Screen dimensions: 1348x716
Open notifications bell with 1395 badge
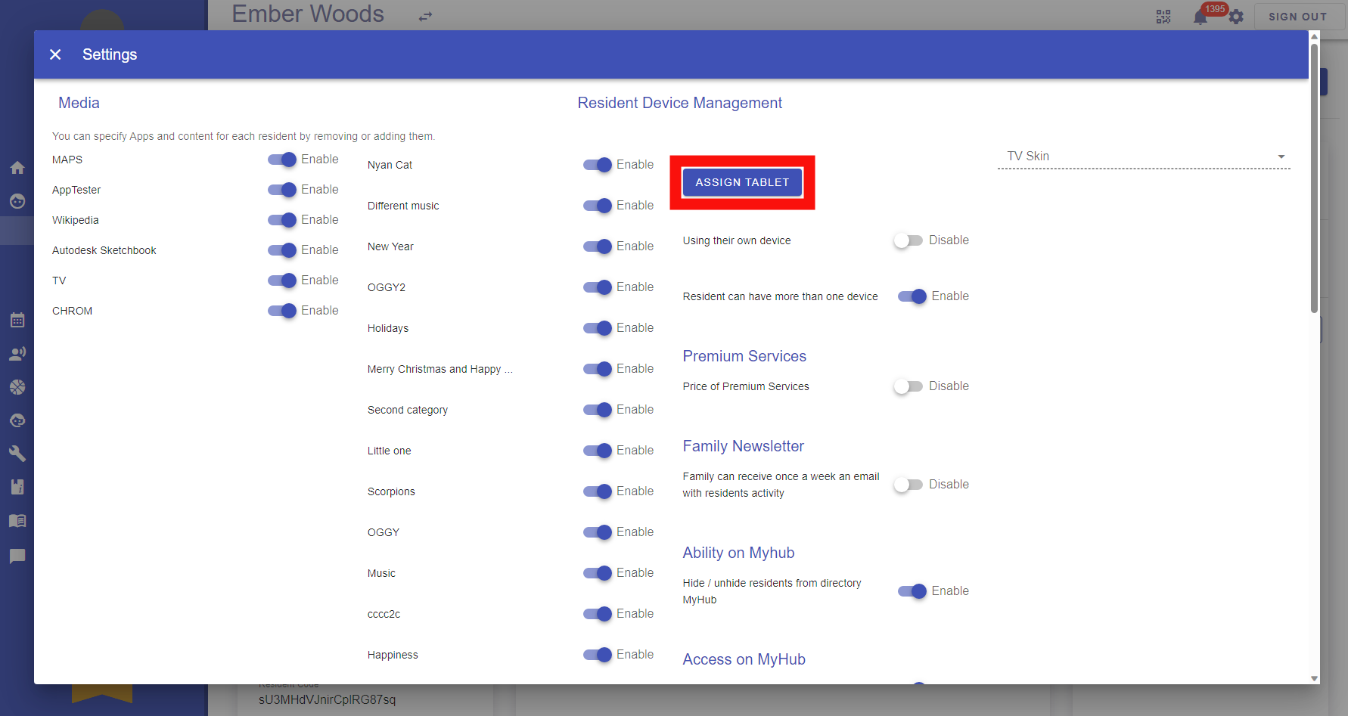1200,17
